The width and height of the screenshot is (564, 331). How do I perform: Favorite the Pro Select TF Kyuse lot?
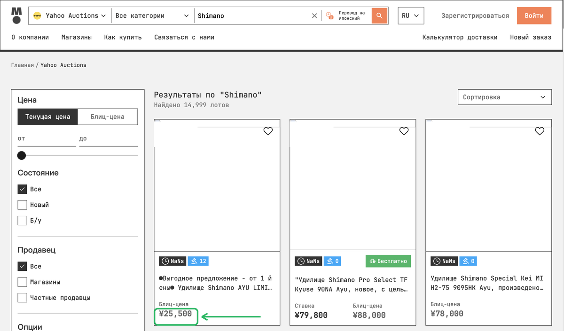pos(404,131)
